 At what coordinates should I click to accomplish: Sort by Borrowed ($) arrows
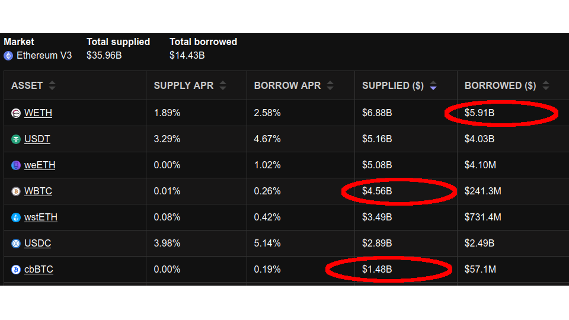click(x=546, y=85)
